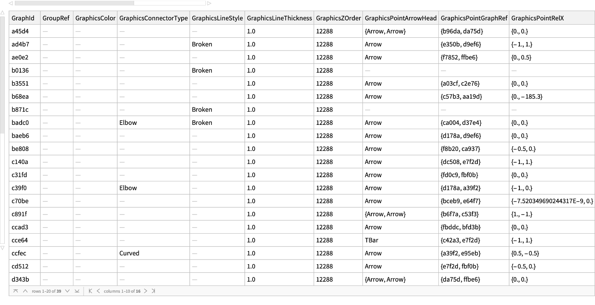The width and height of the screenshot is (595, 305).
Task: Click the GraphicsZOrder column header
Action: pyautogui.click(x=338, y=18)
